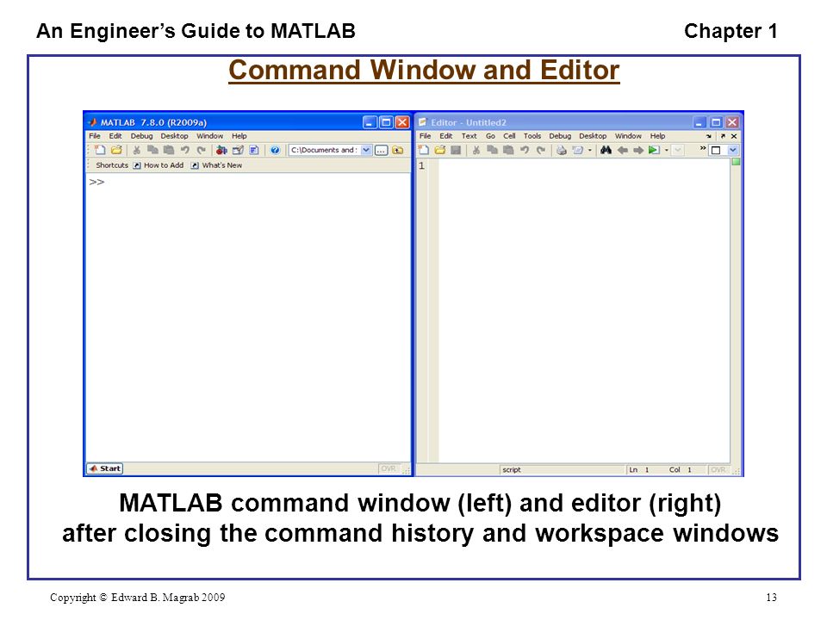Viewport: 827px width, 620px height.
Task: Maximize the Editor window
Action: pos(716,123)
